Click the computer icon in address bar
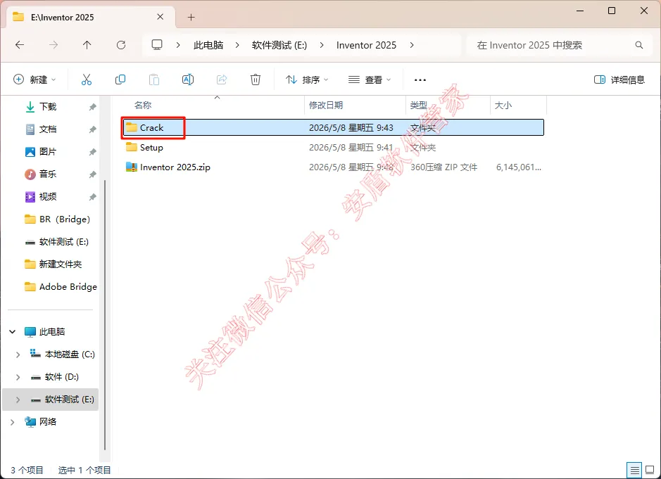 157,44
